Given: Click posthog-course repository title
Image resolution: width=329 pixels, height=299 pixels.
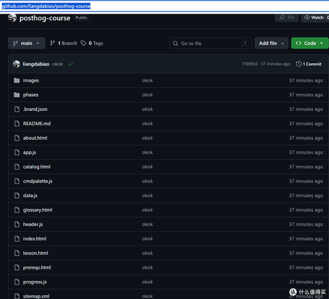Looking at the screenshot, I should [45, 18].
